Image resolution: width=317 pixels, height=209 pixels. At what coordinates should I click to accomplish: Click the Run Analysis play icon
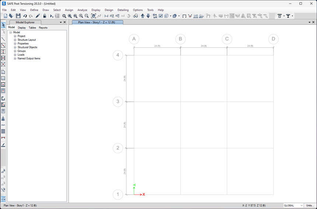(52, 16)
